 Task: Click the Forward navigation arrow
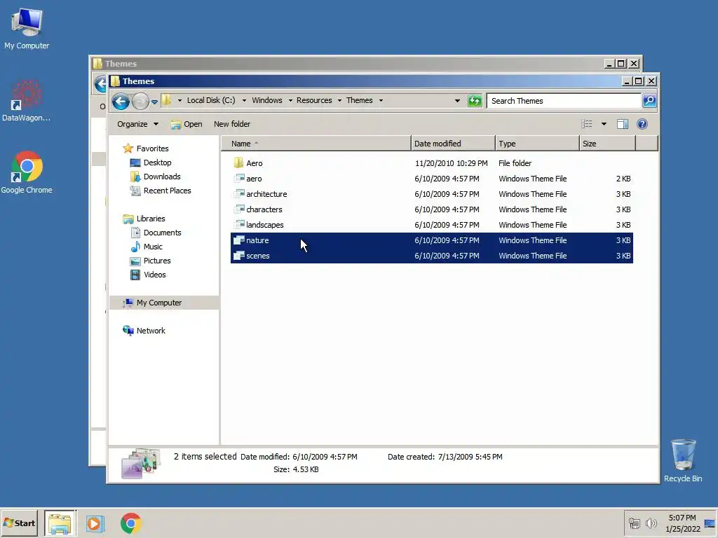[x=140, y=101]
